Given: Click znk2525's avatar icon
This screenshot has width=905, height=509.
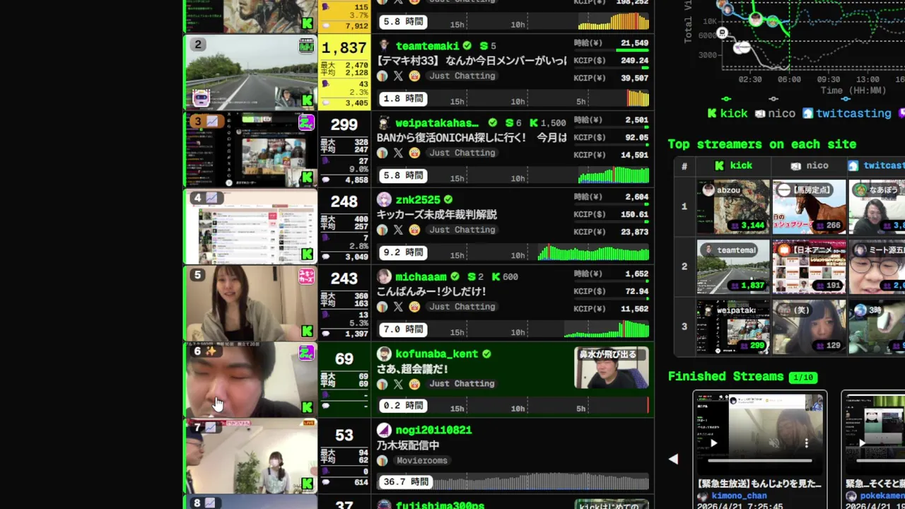Looking at the screenshot, I should click(x=384, y=200).
